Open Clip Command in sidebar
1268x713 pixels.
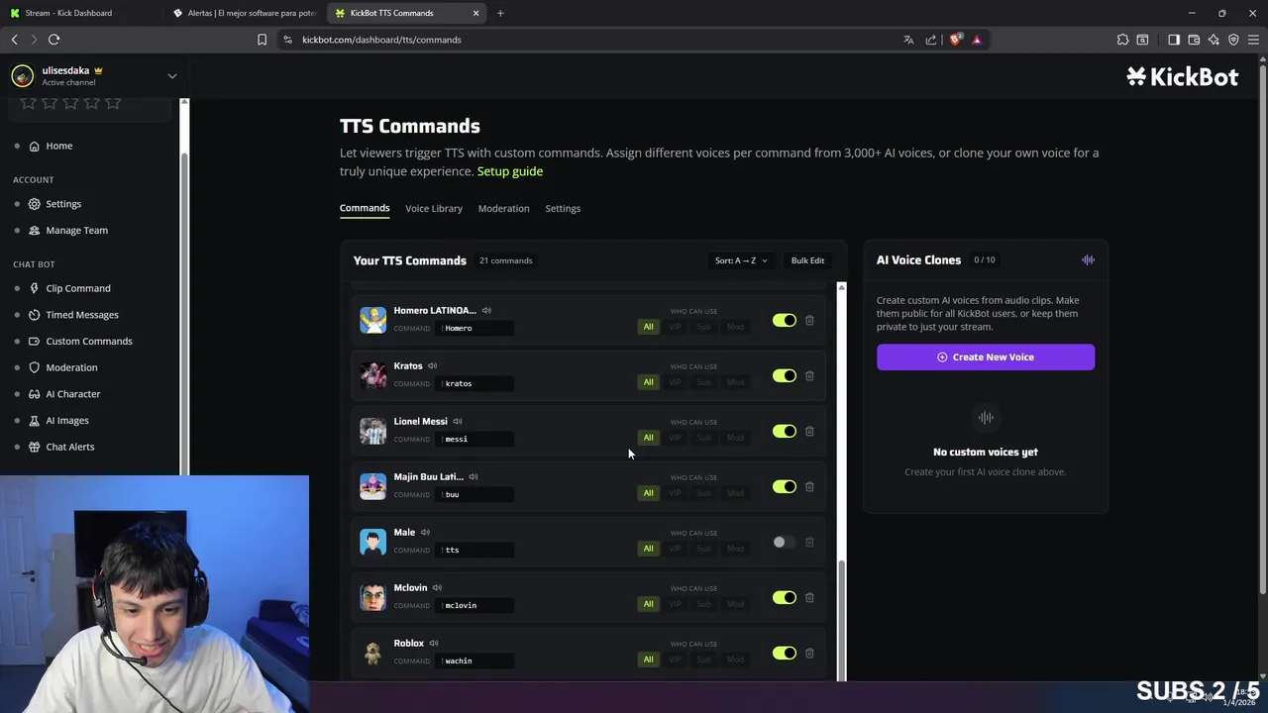(x=77, y=288)
